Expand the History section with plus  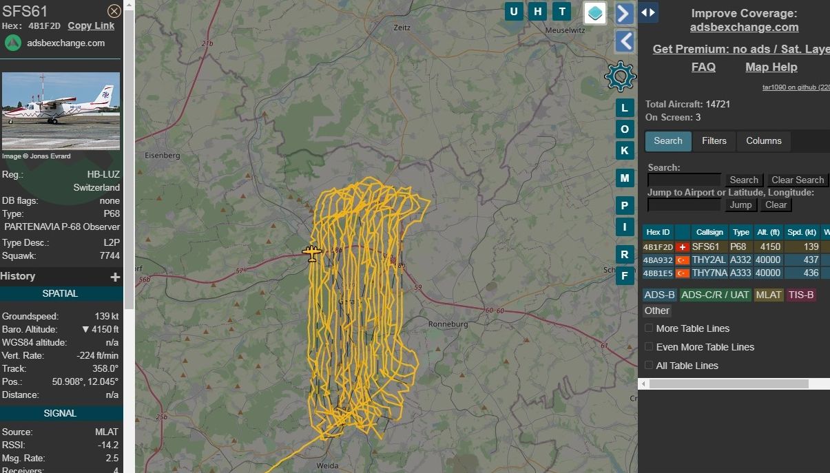pos(115,277)
